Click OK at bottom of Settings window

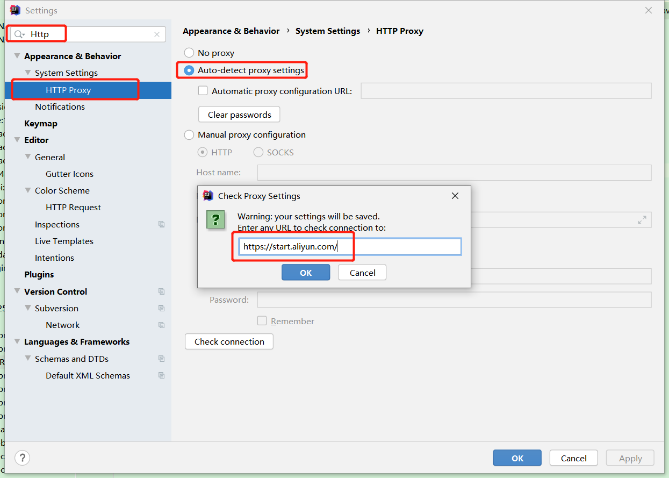coord(517,458)
